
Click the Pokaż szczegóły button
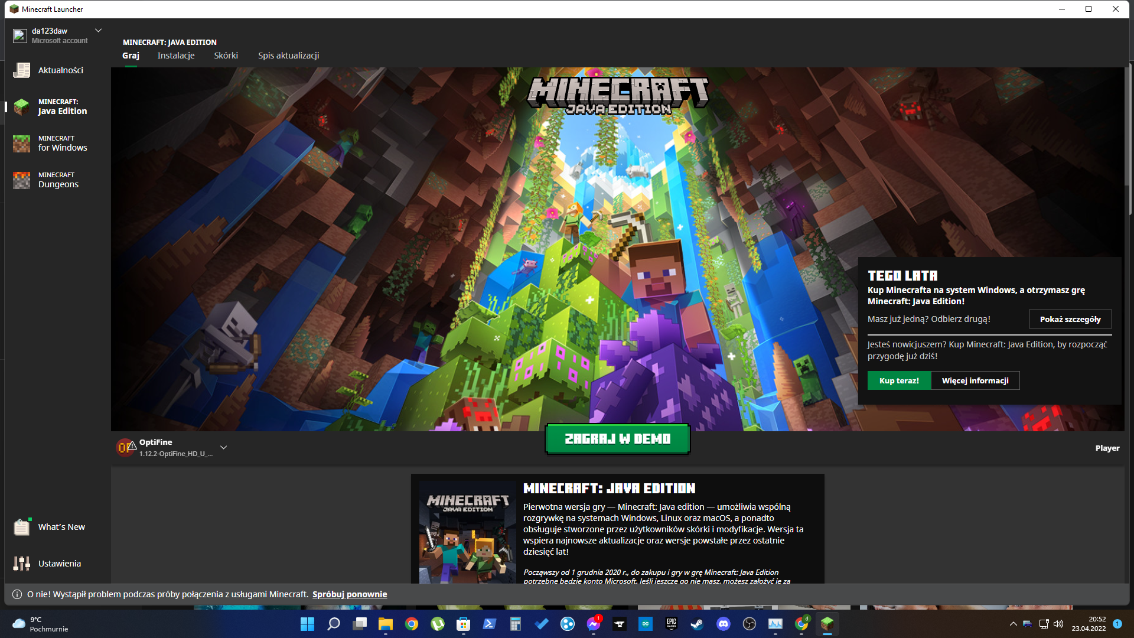coord(1070,319)
